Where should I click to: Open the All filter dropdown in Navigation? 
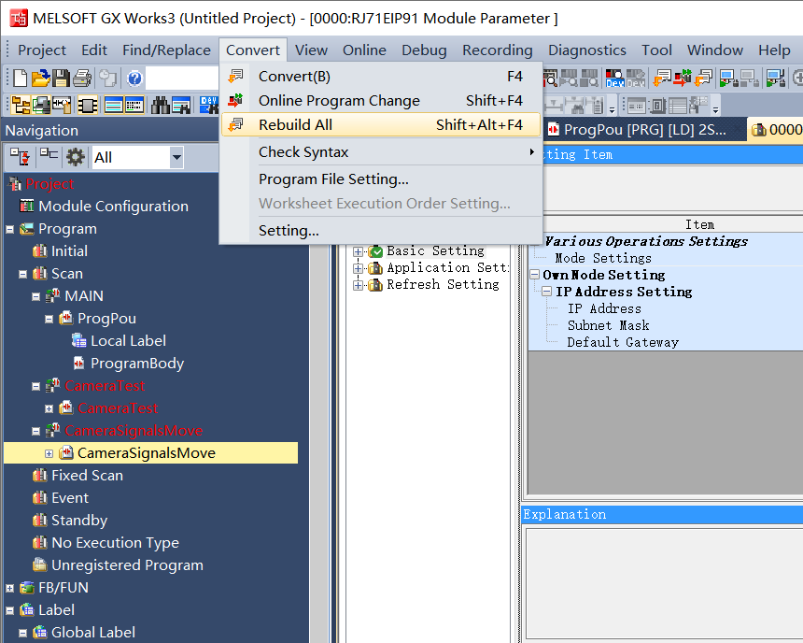click(176, 157)
